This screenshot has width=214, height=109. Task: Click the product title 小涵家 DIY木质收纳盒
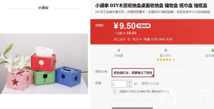tap(151, 6)
